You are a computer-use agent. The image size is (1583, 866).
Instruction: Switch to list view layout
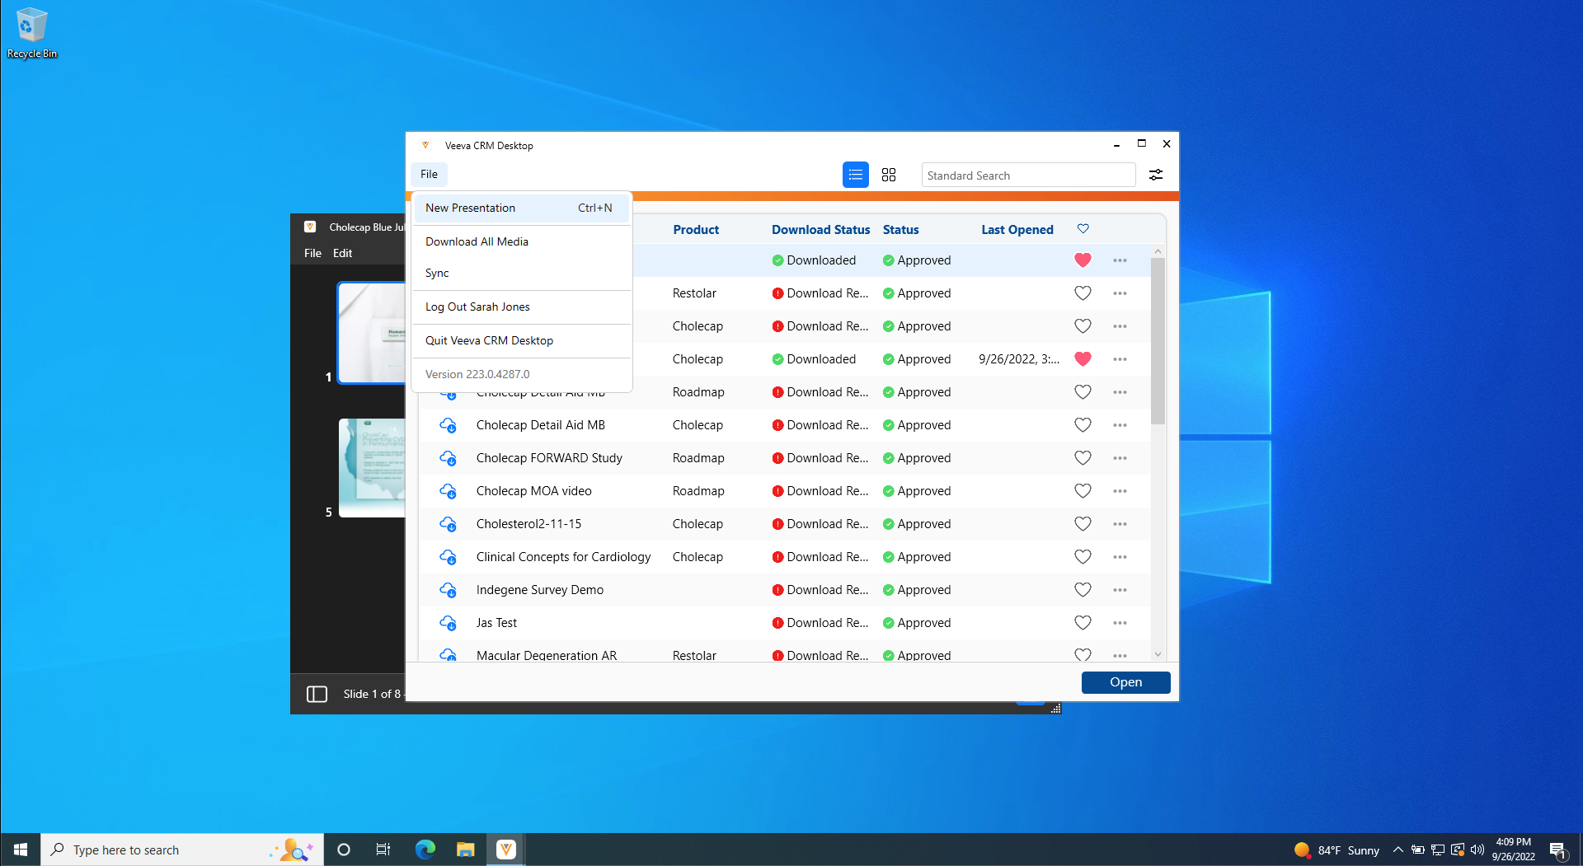click(855, 175)
